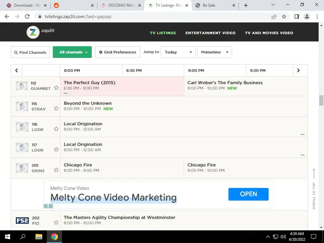Open channel 116 LOOR logo thumbnail
324x243 pixels.
(x=22, y=127)
